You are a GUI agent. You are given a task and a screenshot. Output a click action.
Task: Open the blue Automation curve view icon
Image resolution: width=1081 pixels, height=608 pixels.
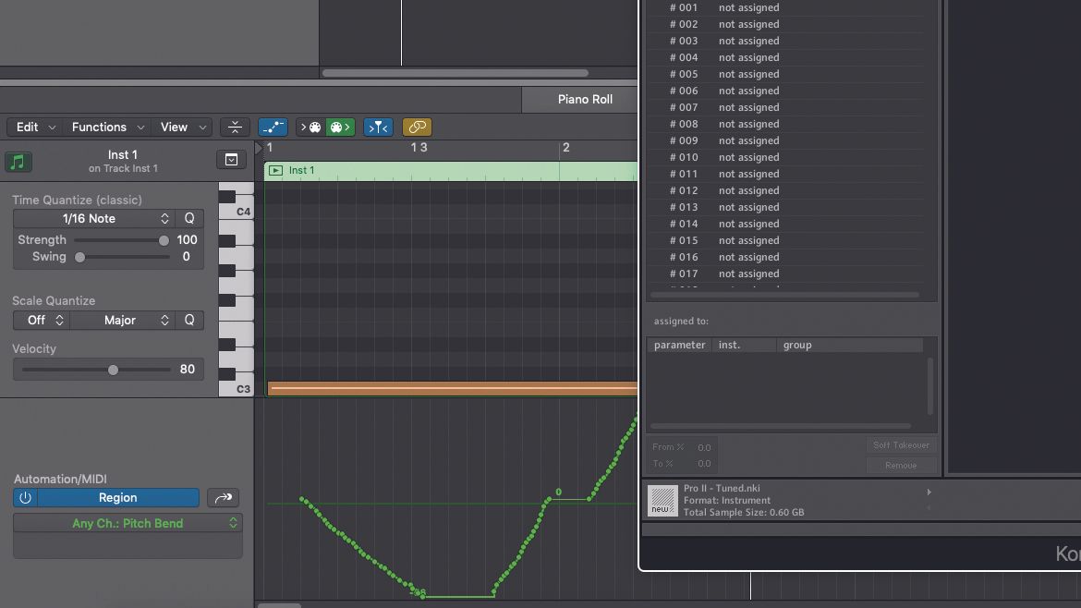[x=273, y=127]
